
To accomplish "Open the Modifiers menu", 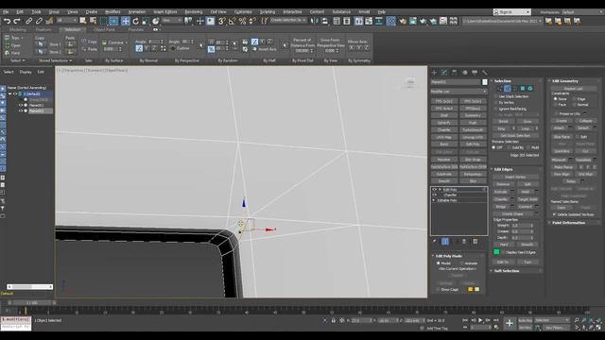I will pyautogui.click(x=112, y=12).
